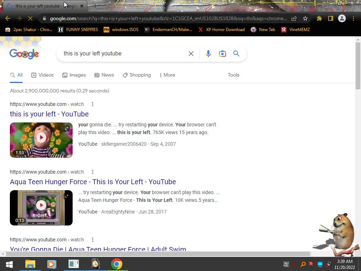361x271 pixels.
Task: Click the blue monitor tray icon
Action: 320,264
